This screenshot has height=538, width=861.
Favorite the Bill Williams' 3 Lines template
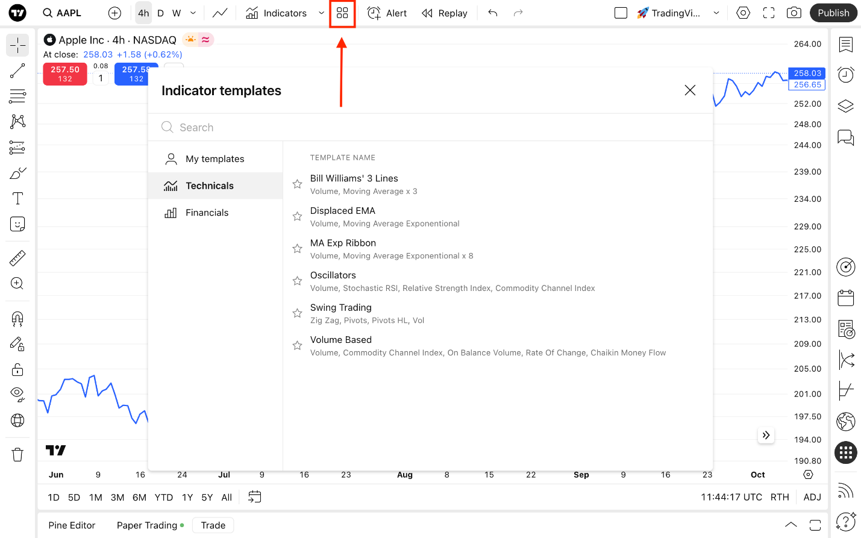point(297,184)
